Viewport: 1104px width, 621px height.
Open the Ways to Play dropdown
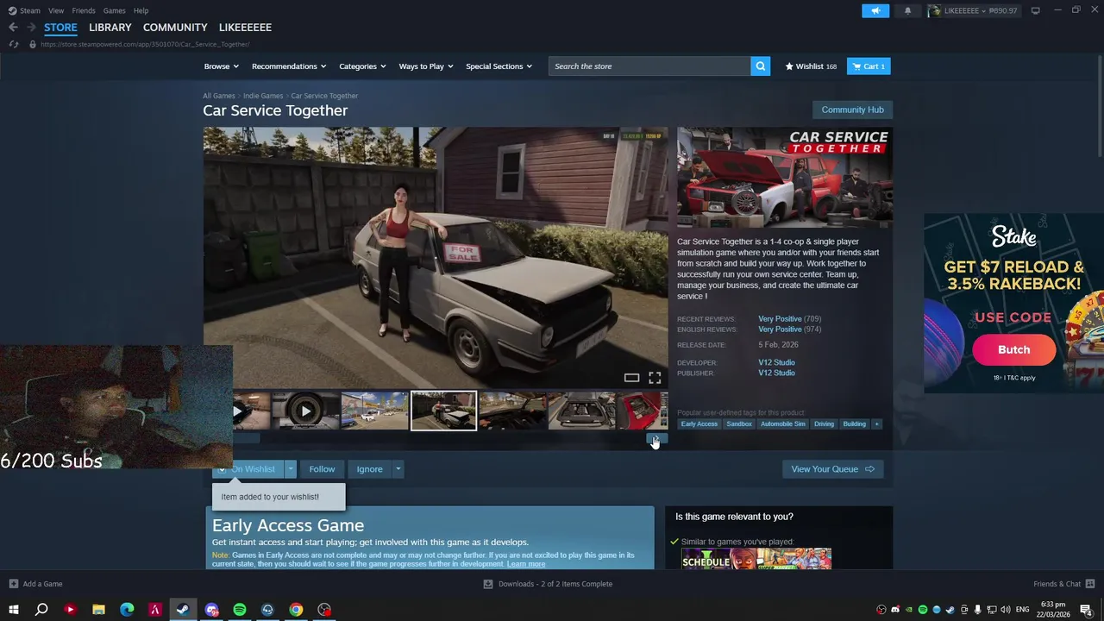[426, 66]
